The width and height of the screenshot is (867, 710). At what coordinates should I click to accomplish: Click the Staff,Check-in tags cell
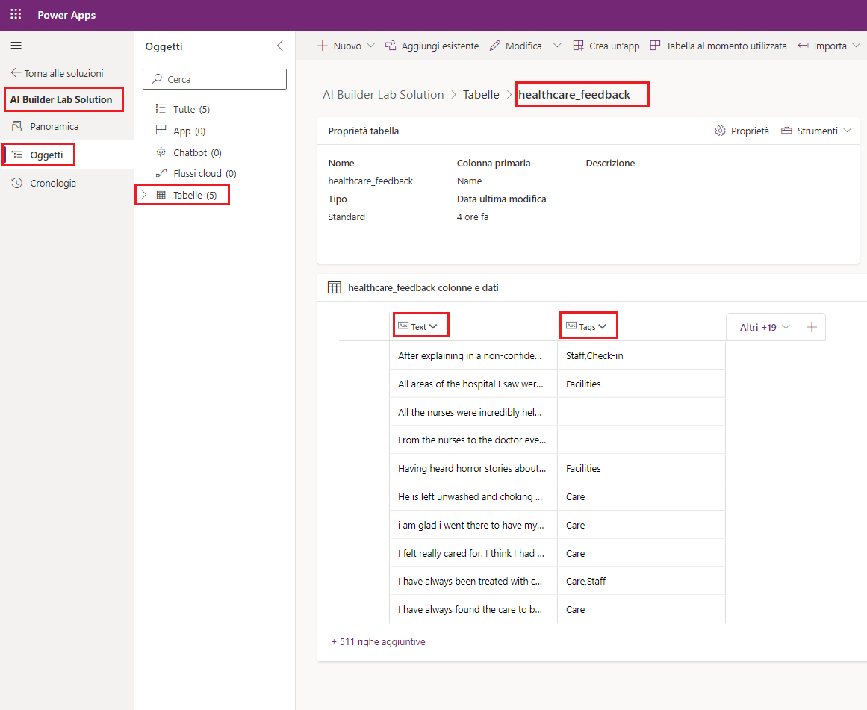641,355
